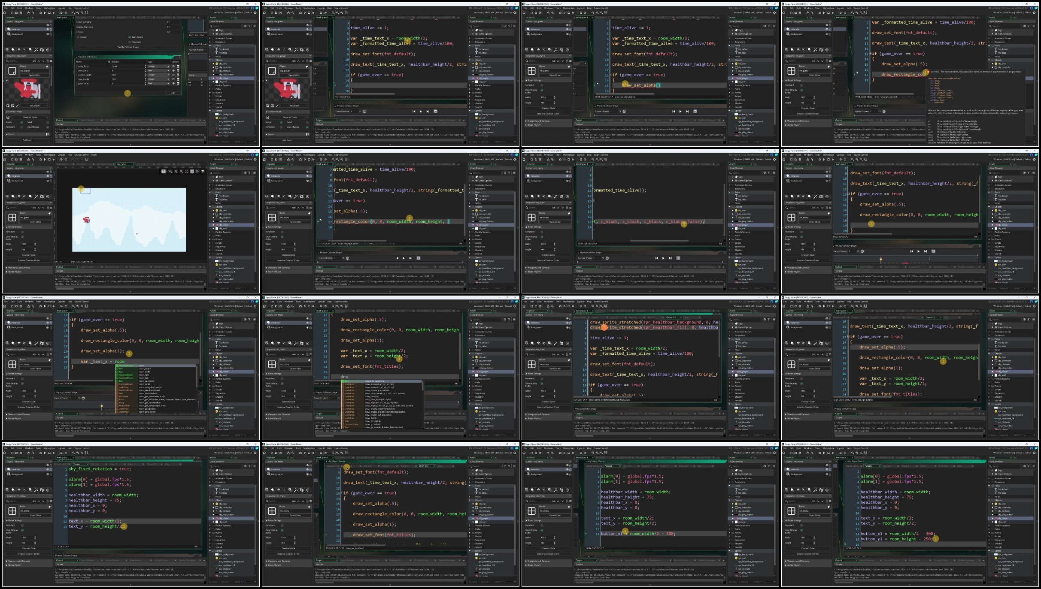This screenshot has width=1041, height=589.
Task: Collapse Fonts folder in room editor frame assets
Action: [x=210, y=192]
